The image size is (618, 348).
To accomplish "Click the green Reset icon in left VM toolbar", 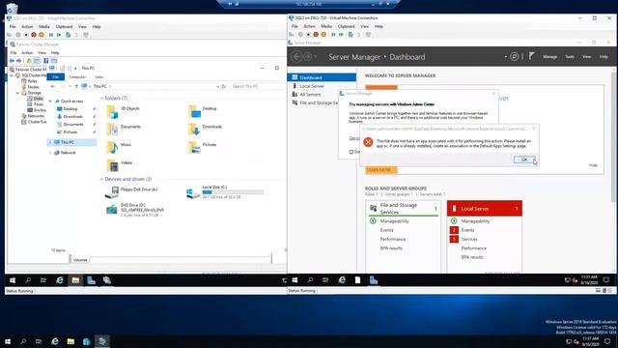I will tap(59, 35).
